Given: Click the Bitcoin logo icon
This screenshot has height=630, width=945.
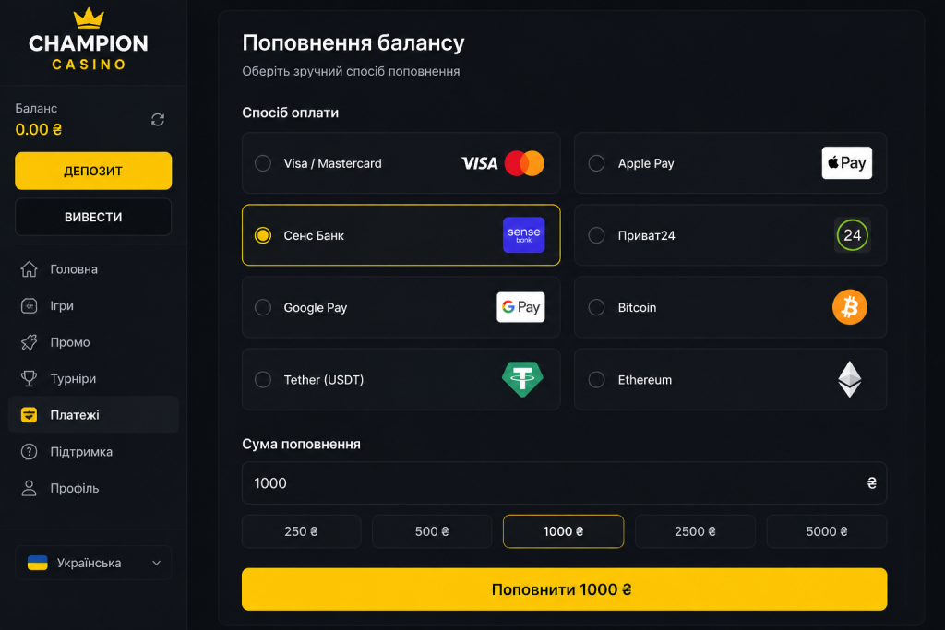Looking at the screenshot, I should [850, 307].
